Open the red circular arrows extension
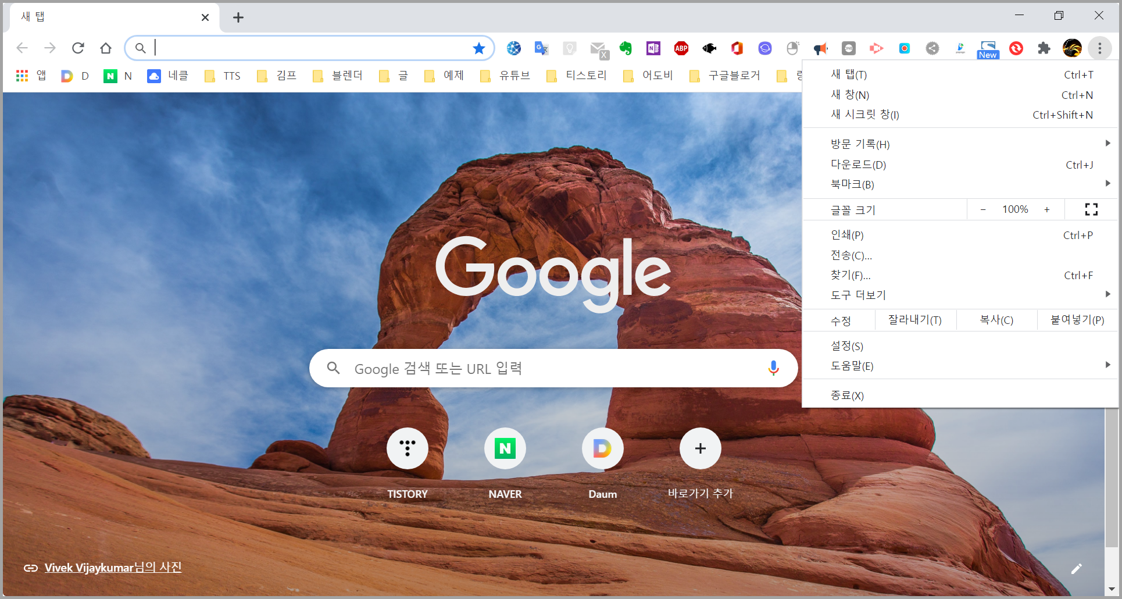 pyautogui.click(x=1016, y=48)
